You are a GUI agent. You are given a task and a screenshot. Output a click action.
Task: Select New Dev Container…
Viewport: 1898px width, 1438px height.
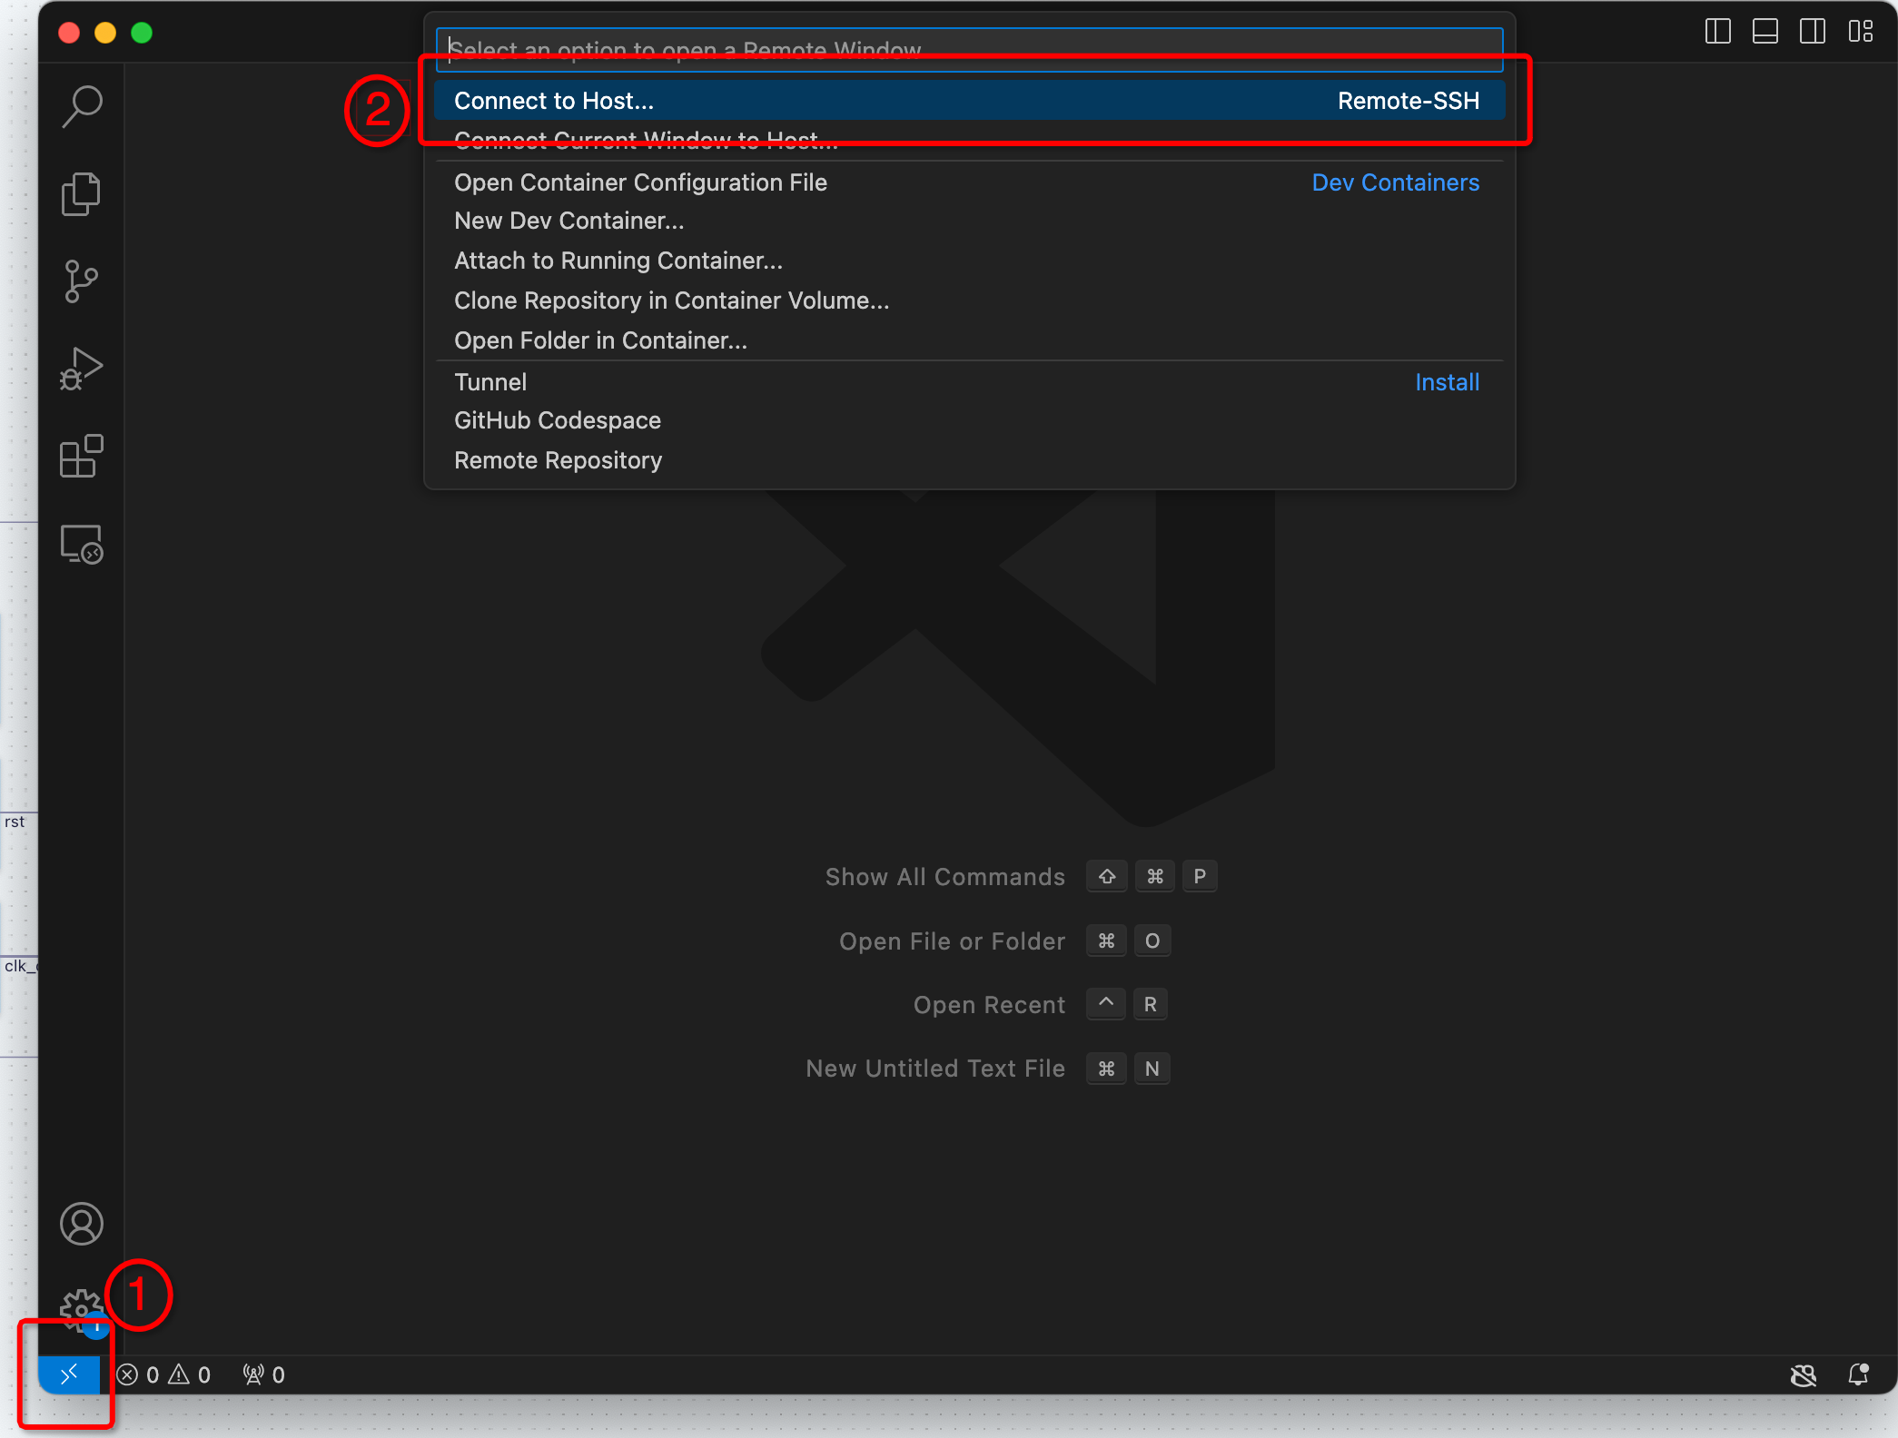pyautogui.click(x=969, y=221)
